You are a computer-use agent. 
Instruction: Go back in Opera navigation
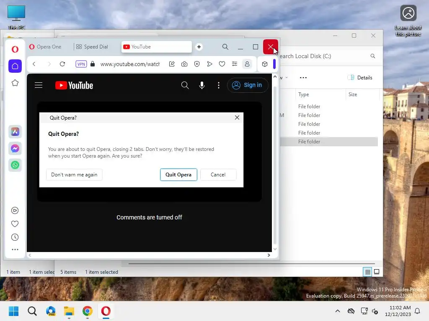34,64
